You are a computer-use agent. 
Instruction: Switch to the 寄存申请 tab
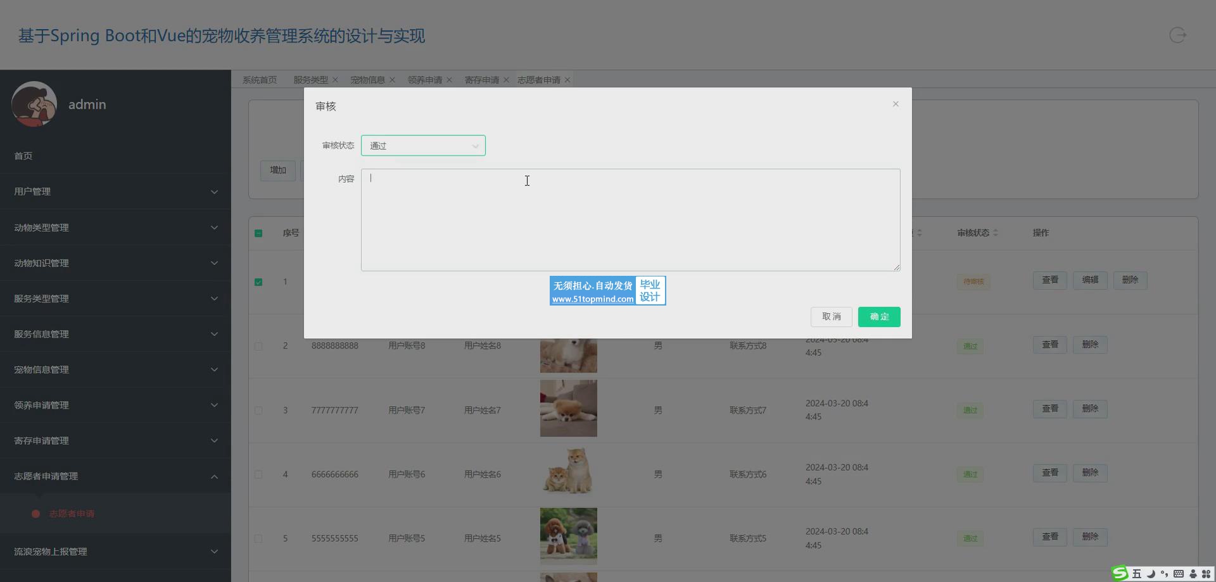click(x=481, y=80)
